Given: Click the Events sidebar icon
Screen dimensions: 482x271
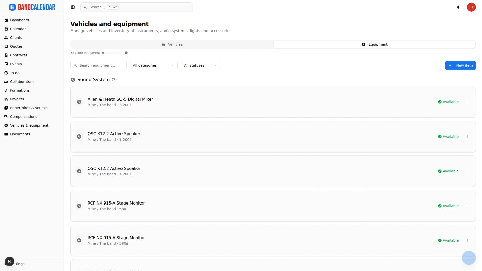Looking at the screenshot, I should pos(6,64).
